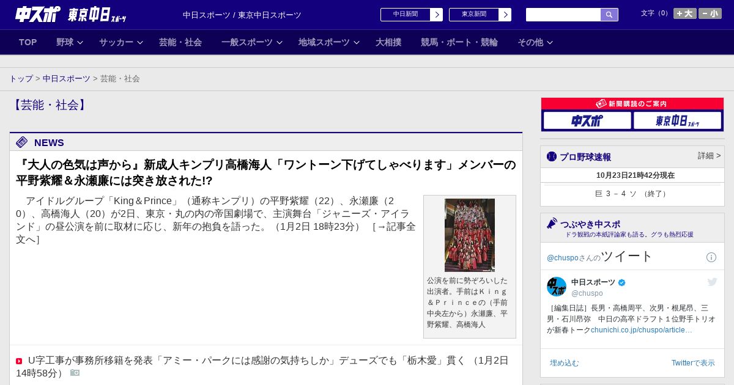Click 中日スポーツ breadcrumb link
The height and width of the screenshot is (385, 734).
click(x=67, y=79)
